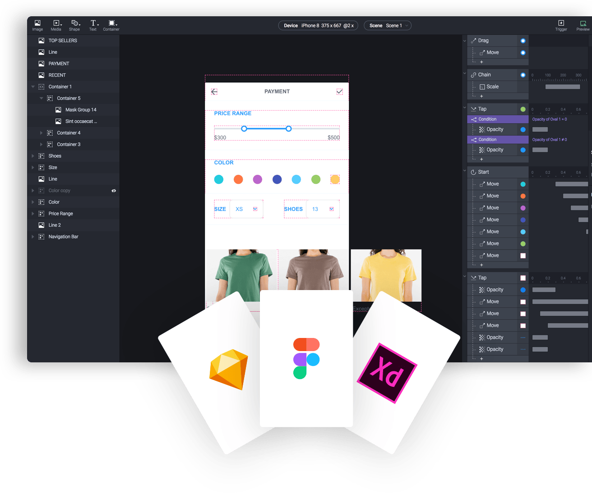Pick the green color swatch
This screenshot has height=497, width=592.
tap(316, 179)
